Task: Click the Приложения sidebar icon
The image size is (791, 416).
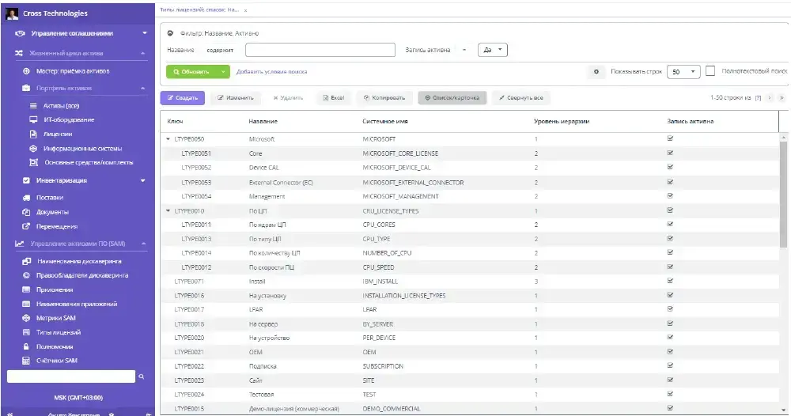Action: 26,289
